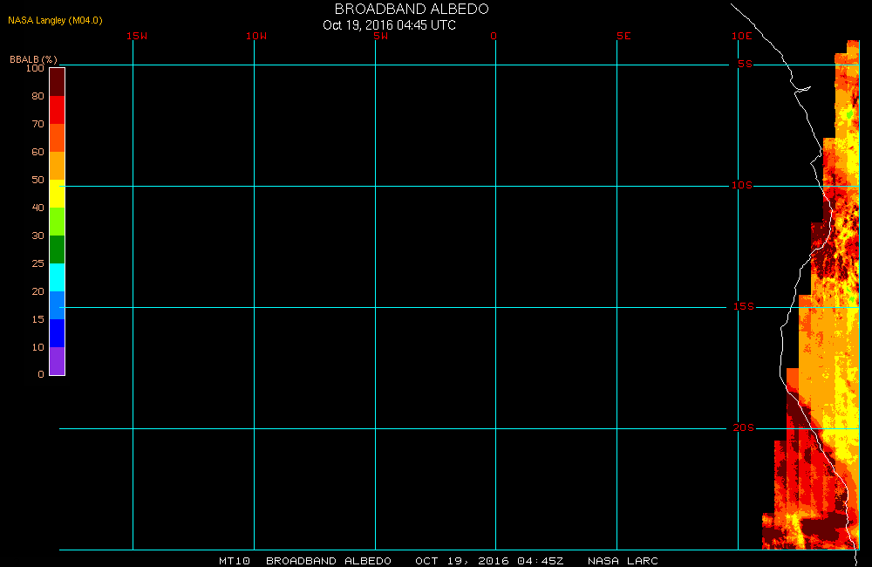Click the NASA LARC footer credit
The width and height of the screenshot is (872, 567).
(623, 561)
